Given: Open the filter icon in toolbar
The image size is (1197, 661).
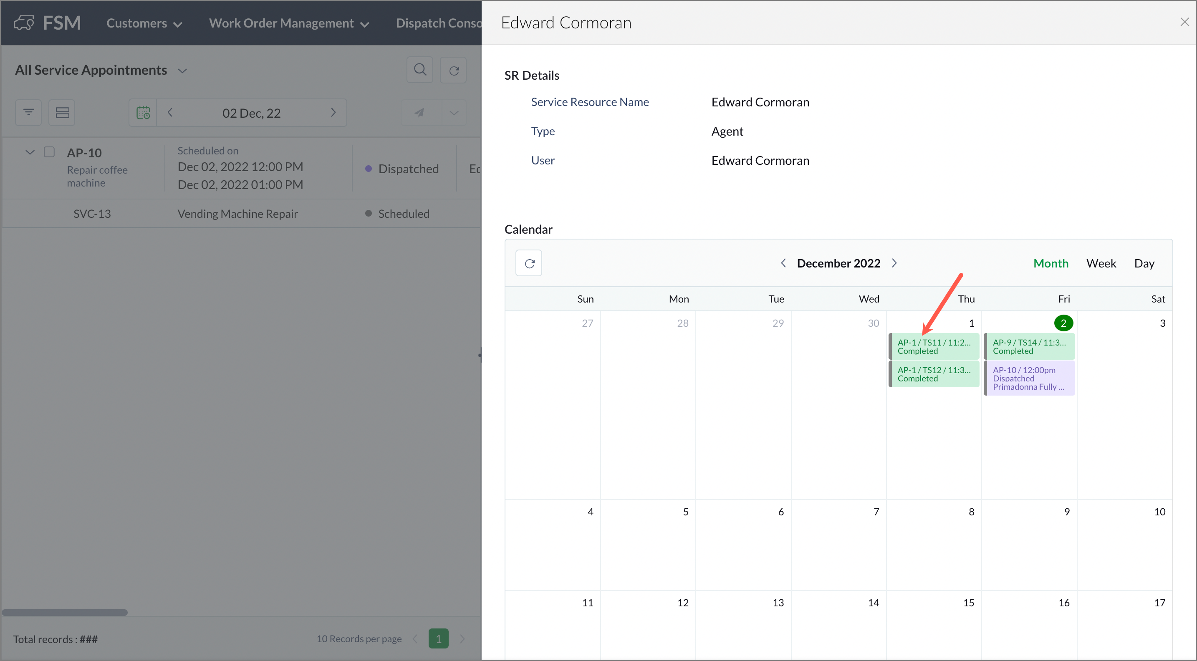Looking at the screenshot, I should pos(28,112).
